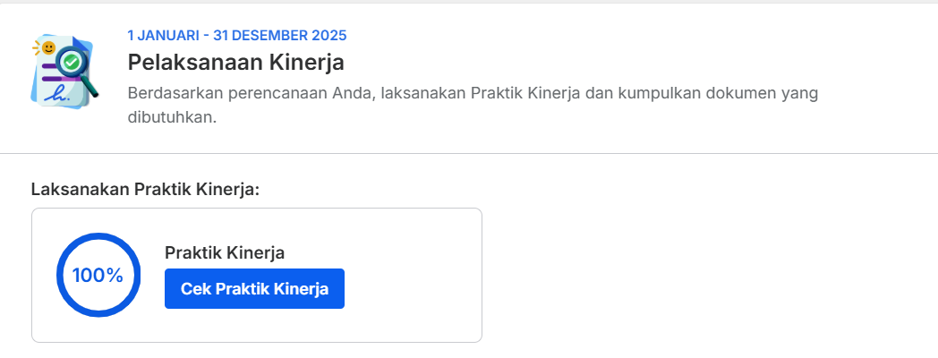938x358 pixels.
Task: Click the 100% text inside the ring
Action: click(98, 276)
